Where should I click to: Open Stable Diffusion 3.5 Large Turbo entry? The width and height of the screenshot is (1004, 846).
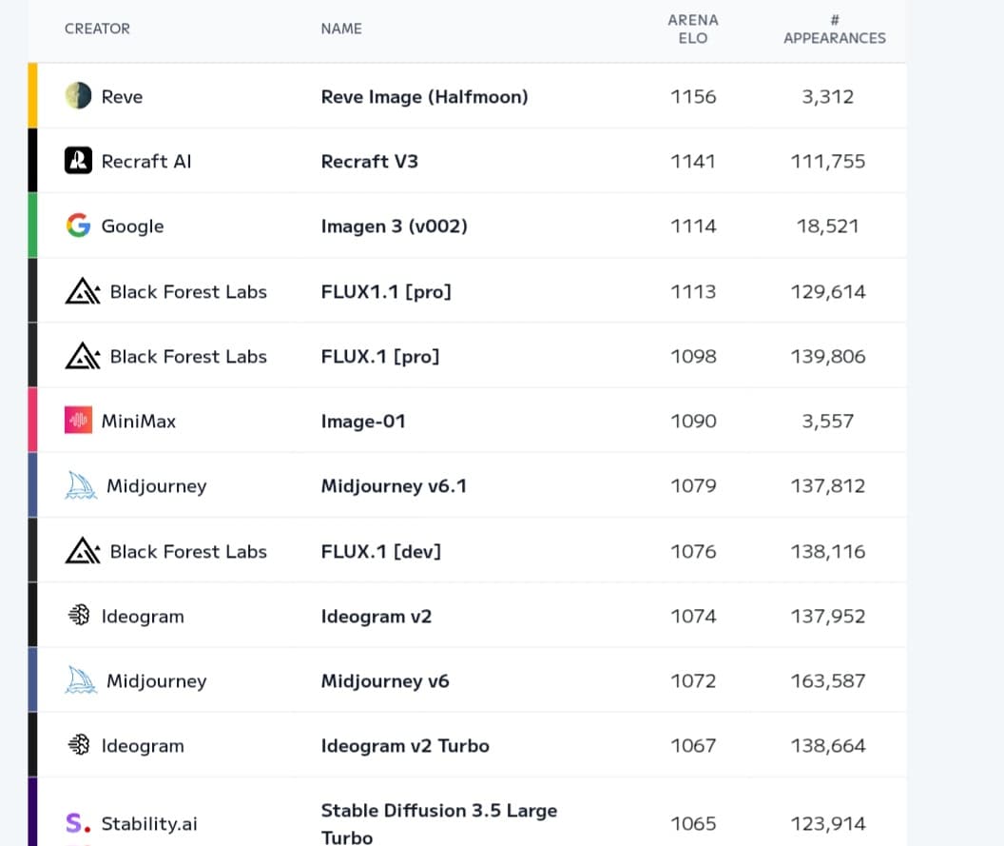[x=438, y=823]
